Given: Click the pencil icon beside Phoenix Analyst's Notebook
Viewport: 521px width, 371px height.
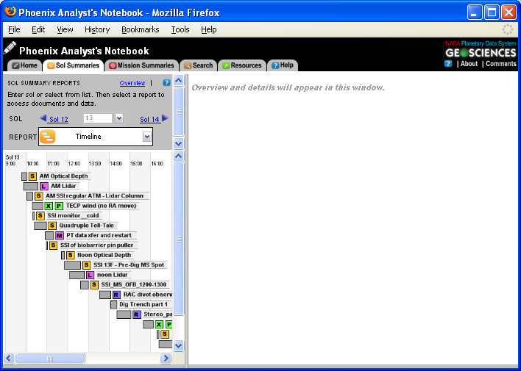Looking at the screenshot, I should point(10,48).
